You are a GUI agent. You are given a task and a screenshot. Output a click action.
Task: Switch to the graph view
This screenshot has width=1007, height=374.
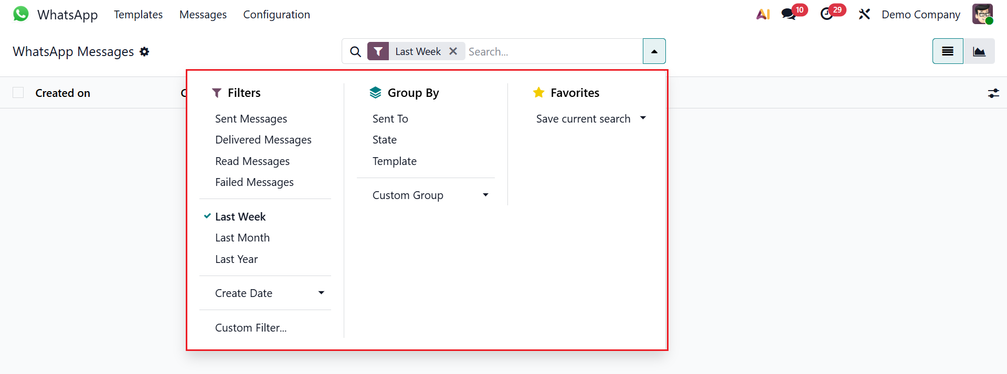[x=979, y=51]
